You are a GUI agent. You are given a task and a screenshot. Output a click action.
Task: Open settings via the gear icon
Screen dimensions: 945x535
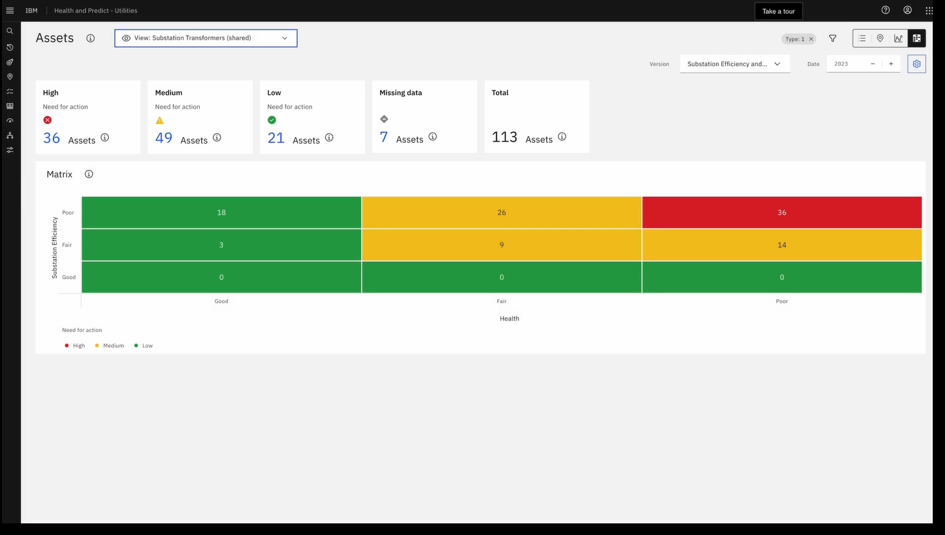916,64
